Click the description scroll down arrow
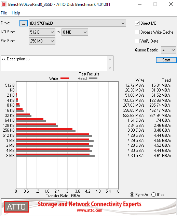This screenshot has width=177, height=216. click(110, 68)
